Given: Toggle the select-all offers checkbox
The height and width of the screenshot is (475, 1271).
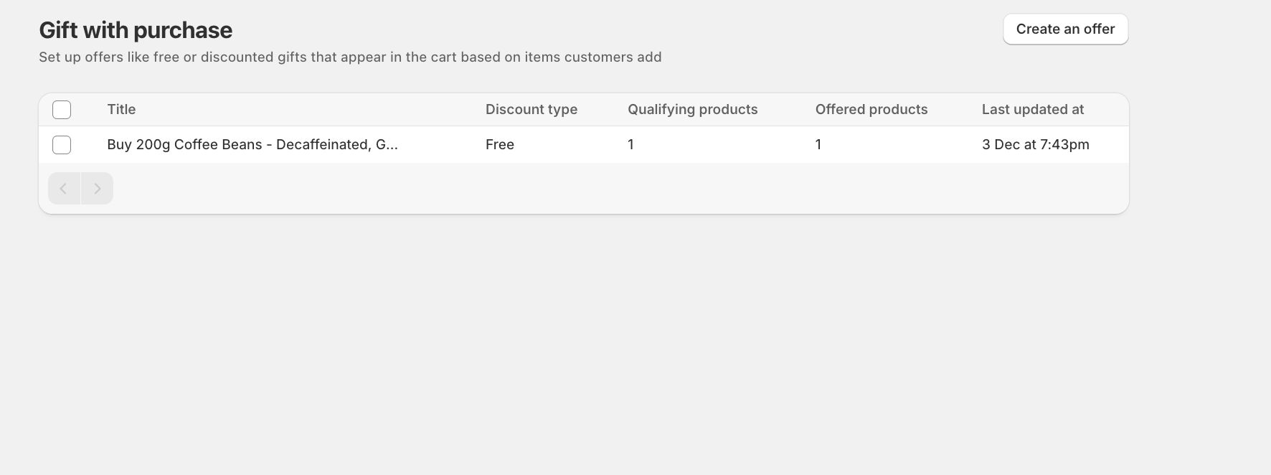Looking at the screenshot, I should tap(62, 110).
